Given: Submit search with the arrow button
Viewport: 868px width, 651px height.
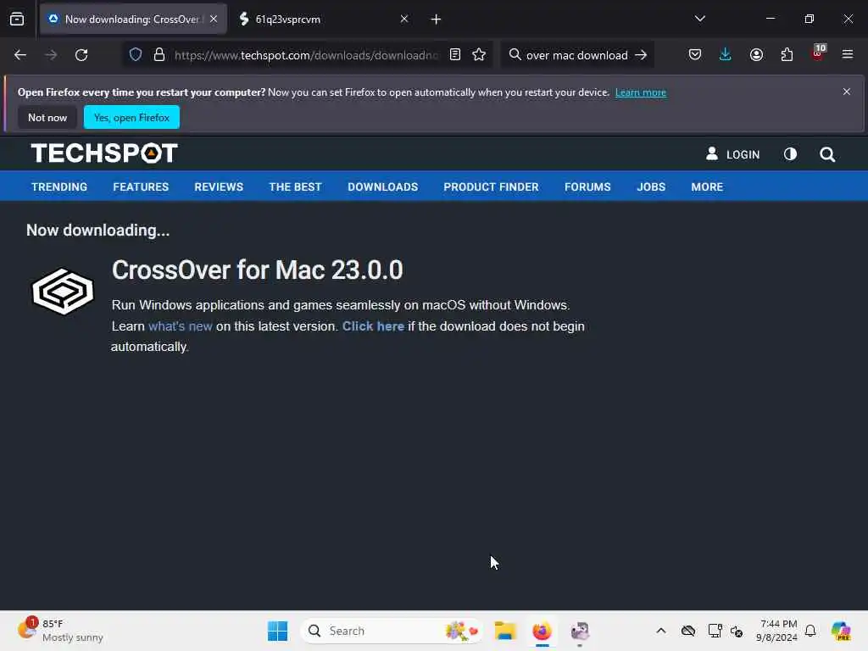Looking at the screenshot, I should (641, 55).
